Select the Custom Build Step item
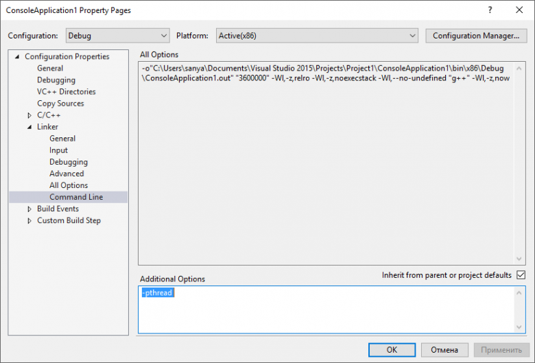This screenshot has width=535, height=363. [69, 220]
